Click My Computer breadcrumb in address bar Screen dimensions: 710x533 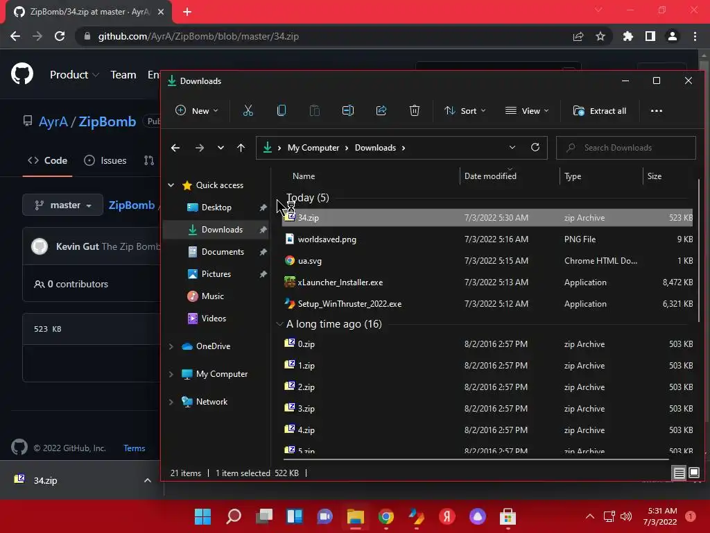[x=313, y=148]
